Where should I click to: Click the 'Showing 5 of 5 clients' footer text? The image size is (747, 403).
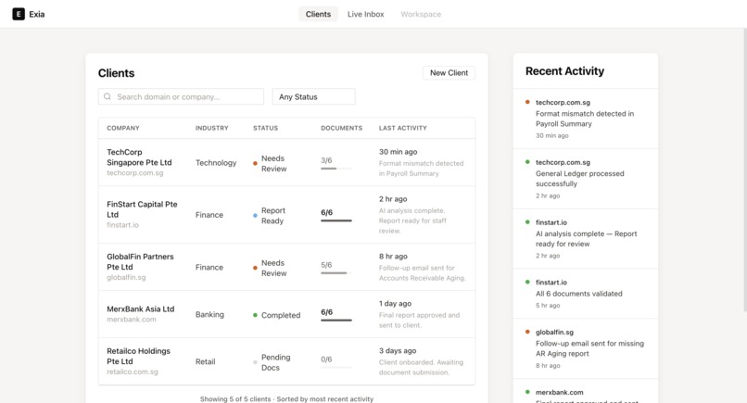click(x=286, y=398)
